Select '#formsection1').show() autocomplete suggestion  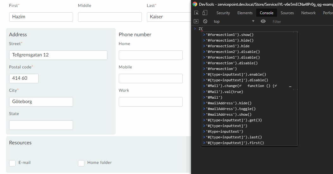click(230, 35)
